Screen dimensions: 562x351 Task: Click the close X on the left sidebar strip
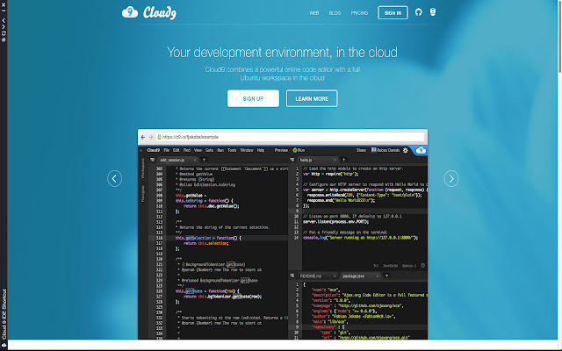4,5
